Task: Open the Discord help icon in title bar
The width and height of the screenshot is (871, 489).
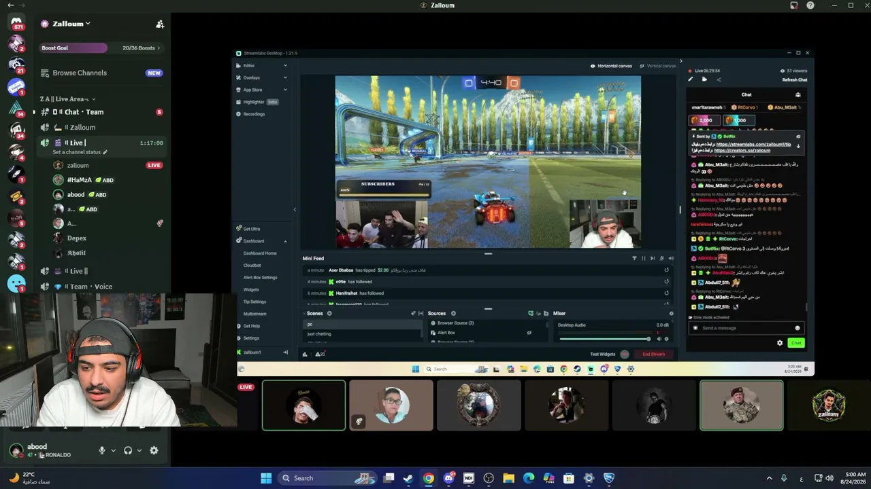Action: [810, 5]
